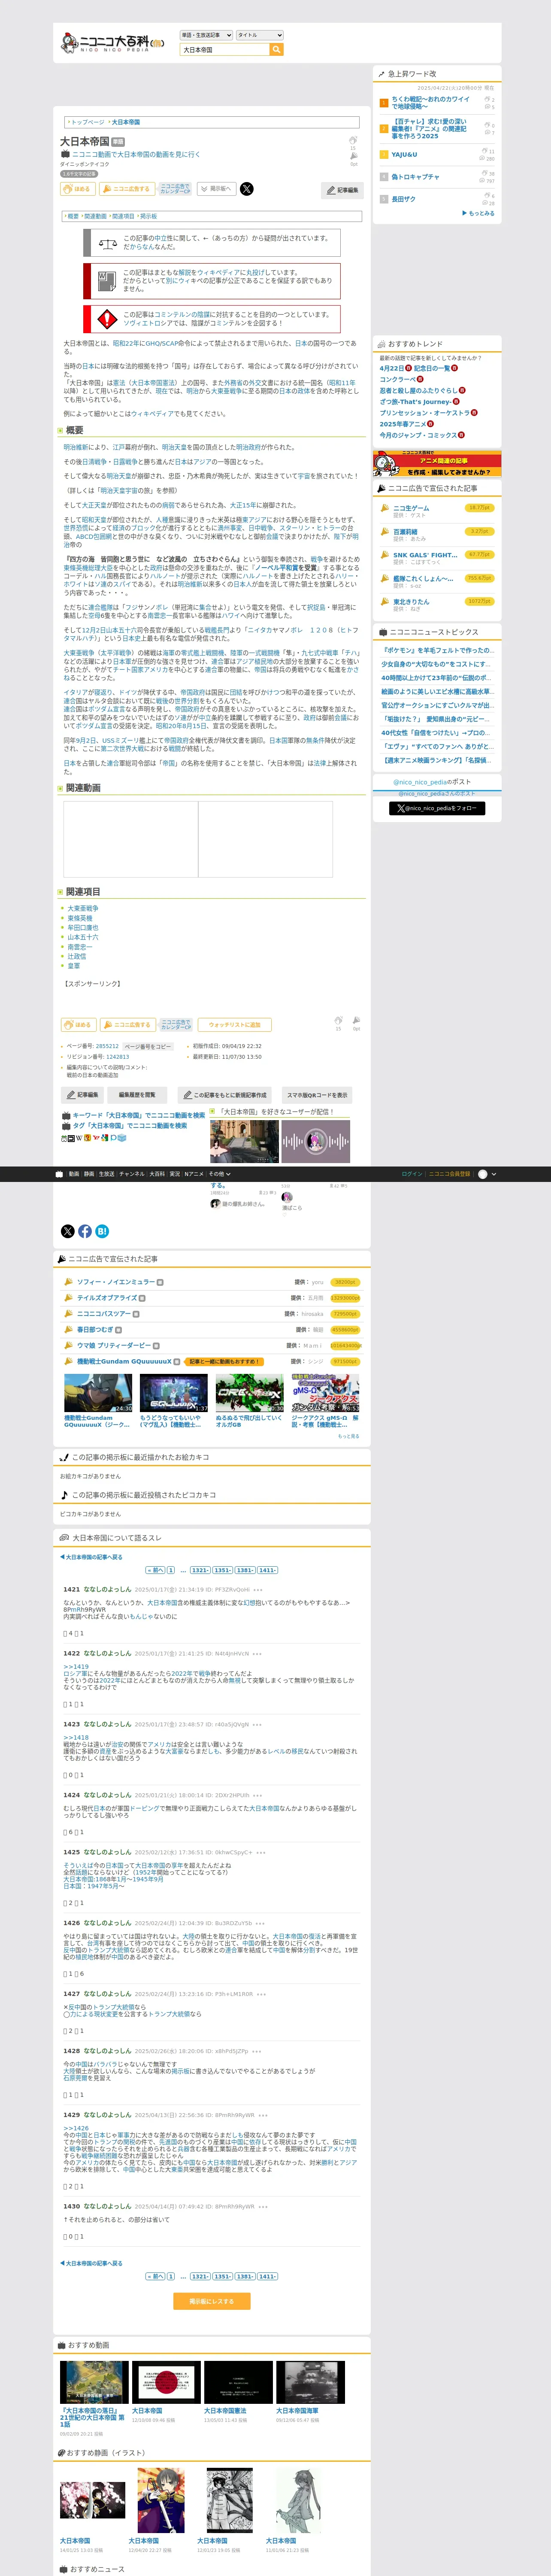Select チャンネル in the black navigation bar

point(132,1174)
